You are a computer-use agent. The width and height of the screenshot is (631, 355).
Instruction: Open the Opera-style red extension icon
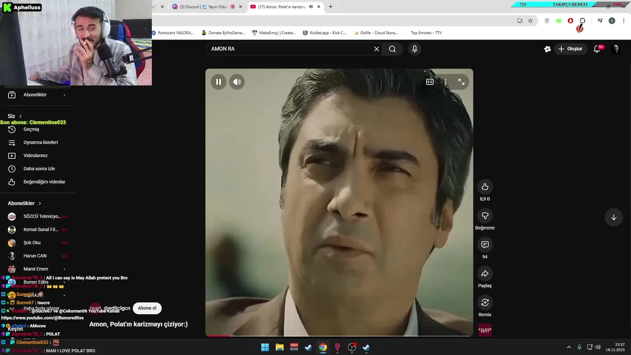570,21
